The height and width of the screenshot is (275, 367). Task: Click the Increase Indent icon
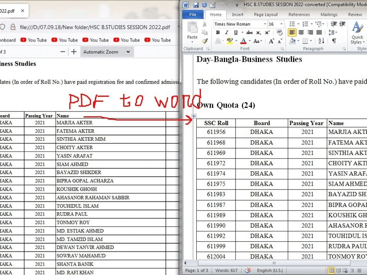[342, 24]
